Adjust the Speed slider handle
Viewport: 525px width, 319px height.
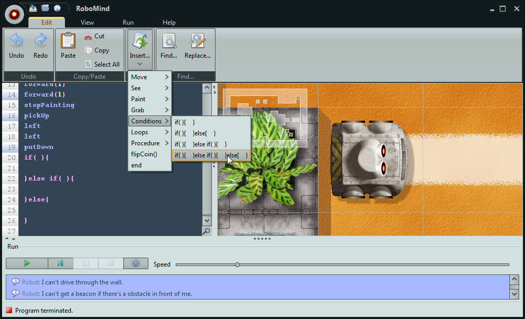[x=237, y=265]
